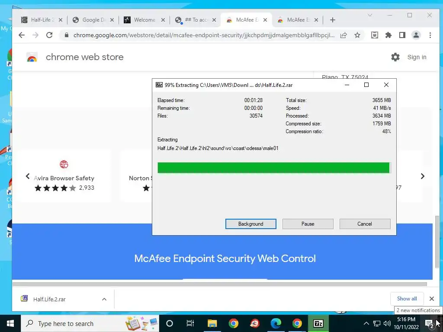
Task: Open a new Chrome tab
Action: coord(333,20)
